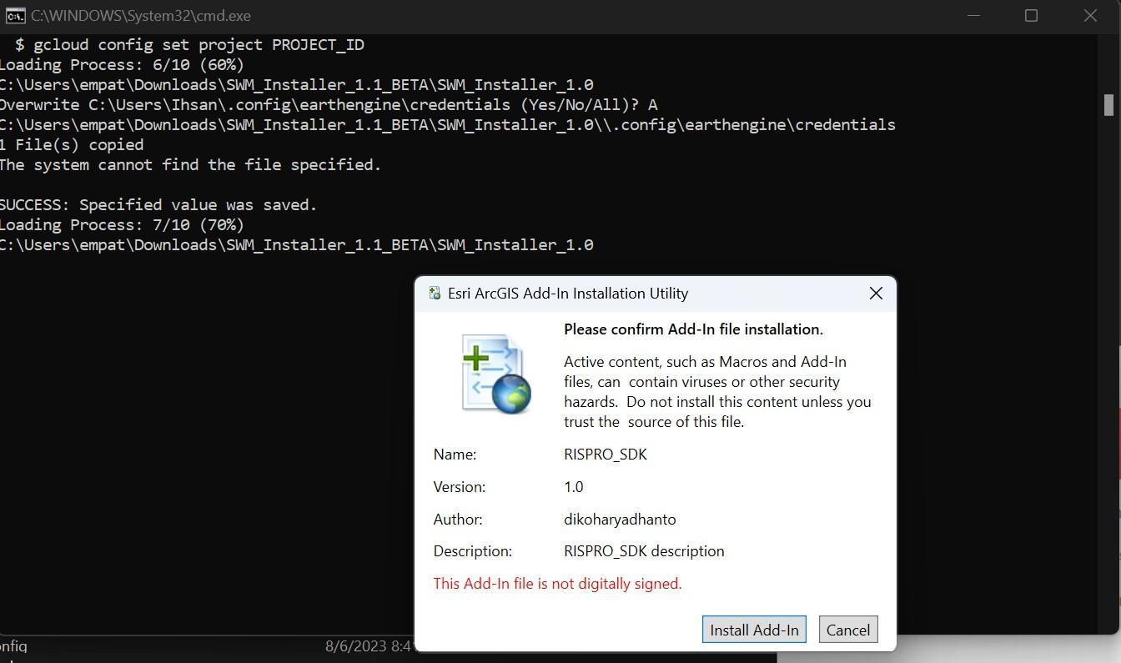
Task: Click the 'Loading Process: 6/10 (60%)' line
Action: (x=122, y=64)
